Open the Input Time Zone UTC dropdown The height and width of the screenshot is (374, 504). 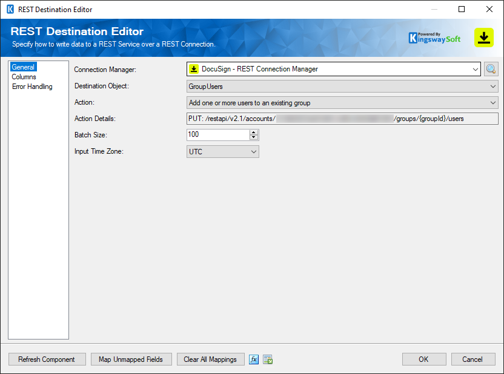coord(223,151)
